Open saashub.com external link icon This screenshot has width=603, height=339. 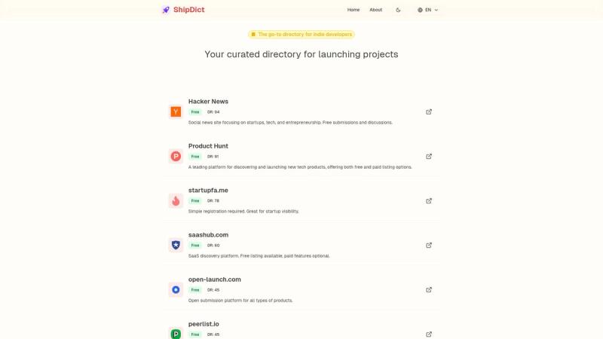[x=429, y=246]
